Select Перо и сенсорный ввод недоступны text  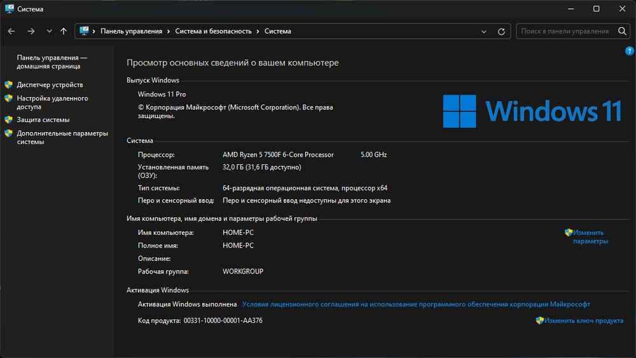[307, 201]
